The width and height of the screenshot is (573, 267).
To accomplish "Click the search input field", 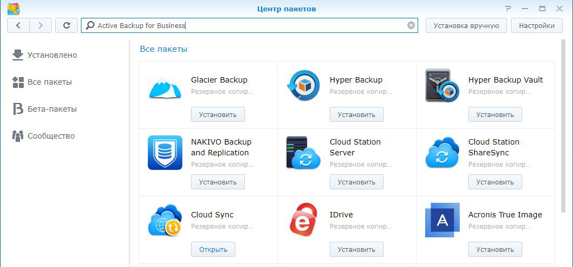I will point(249,25).
